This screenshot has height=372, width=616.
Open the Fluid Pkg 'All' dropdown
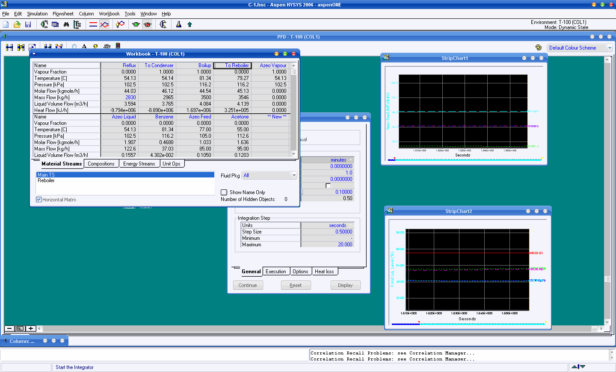click(294, 175)
